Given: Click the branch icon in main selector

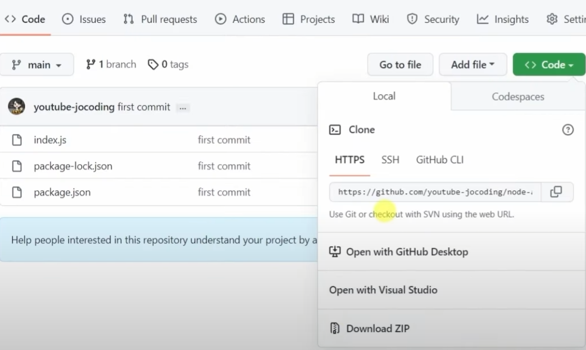Looking at the screenshot, I should pos(16,65).
